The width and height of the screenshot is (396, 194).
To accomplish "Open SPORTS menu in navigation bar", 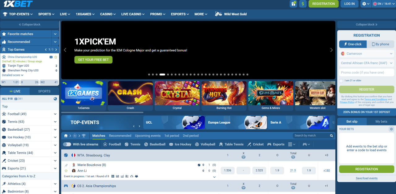I will pyautogui.click(x=46, y=14).
